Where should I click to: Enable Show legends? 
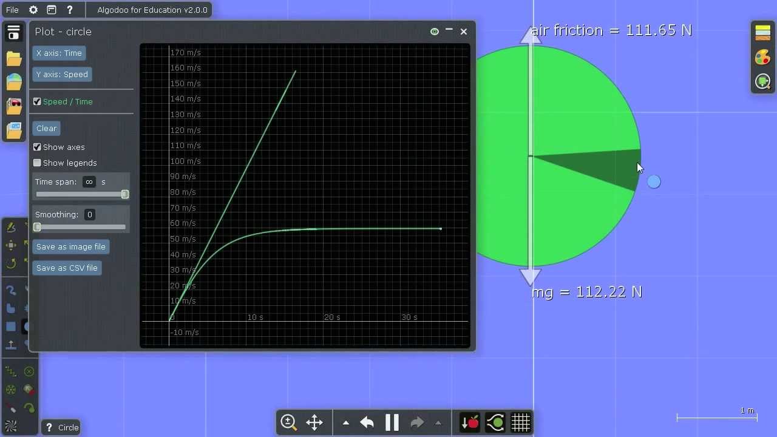(37, 163)
